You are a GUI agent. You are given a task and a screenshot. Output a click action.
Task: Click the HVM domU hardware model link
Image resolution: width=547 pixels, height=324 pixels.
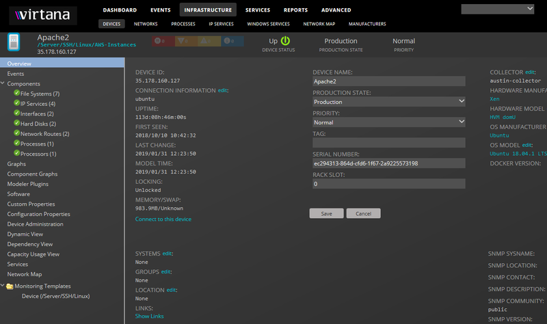[503, 117]
